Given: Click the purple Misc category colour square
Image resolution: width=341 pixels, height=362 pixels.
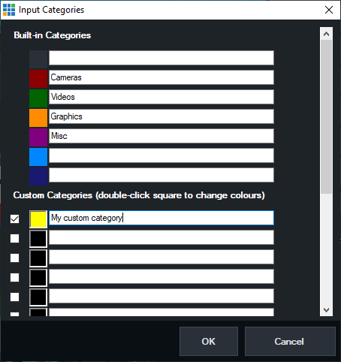Looking at the screenshot, I should click(x=38, y=137).
